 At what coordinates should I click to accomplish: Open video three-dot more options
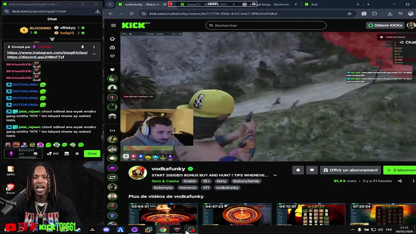413,181
